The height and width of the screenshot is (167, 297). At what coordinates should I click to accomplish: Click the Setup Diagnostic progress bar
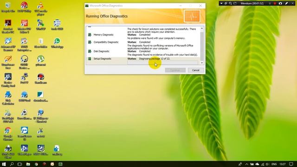(162, 63)
